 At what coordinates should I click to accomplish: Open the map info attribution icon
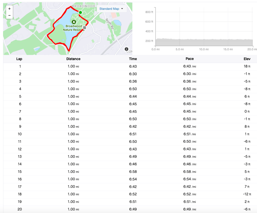[x=126, y=49]
